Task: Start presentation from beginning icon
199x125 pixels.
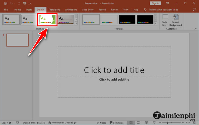Action: click(25, 3)
